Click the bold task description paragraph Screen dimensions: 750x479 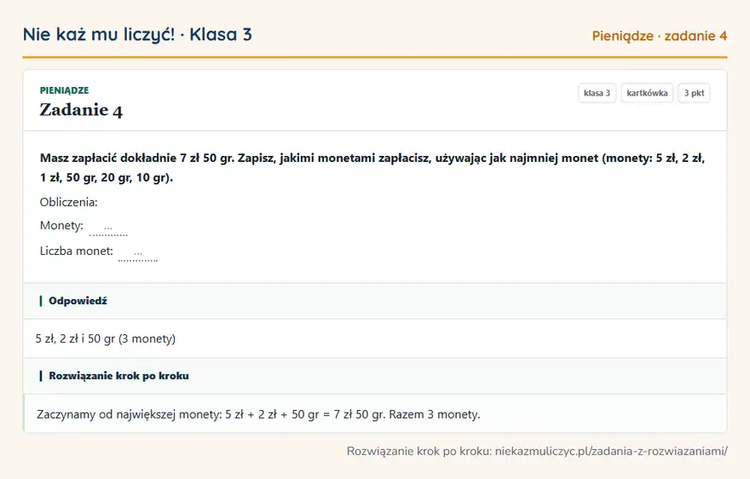coord(372,168)
